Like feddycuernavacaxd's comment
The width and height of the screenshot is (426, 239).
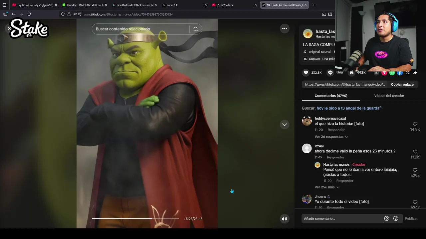coord(415,124)
